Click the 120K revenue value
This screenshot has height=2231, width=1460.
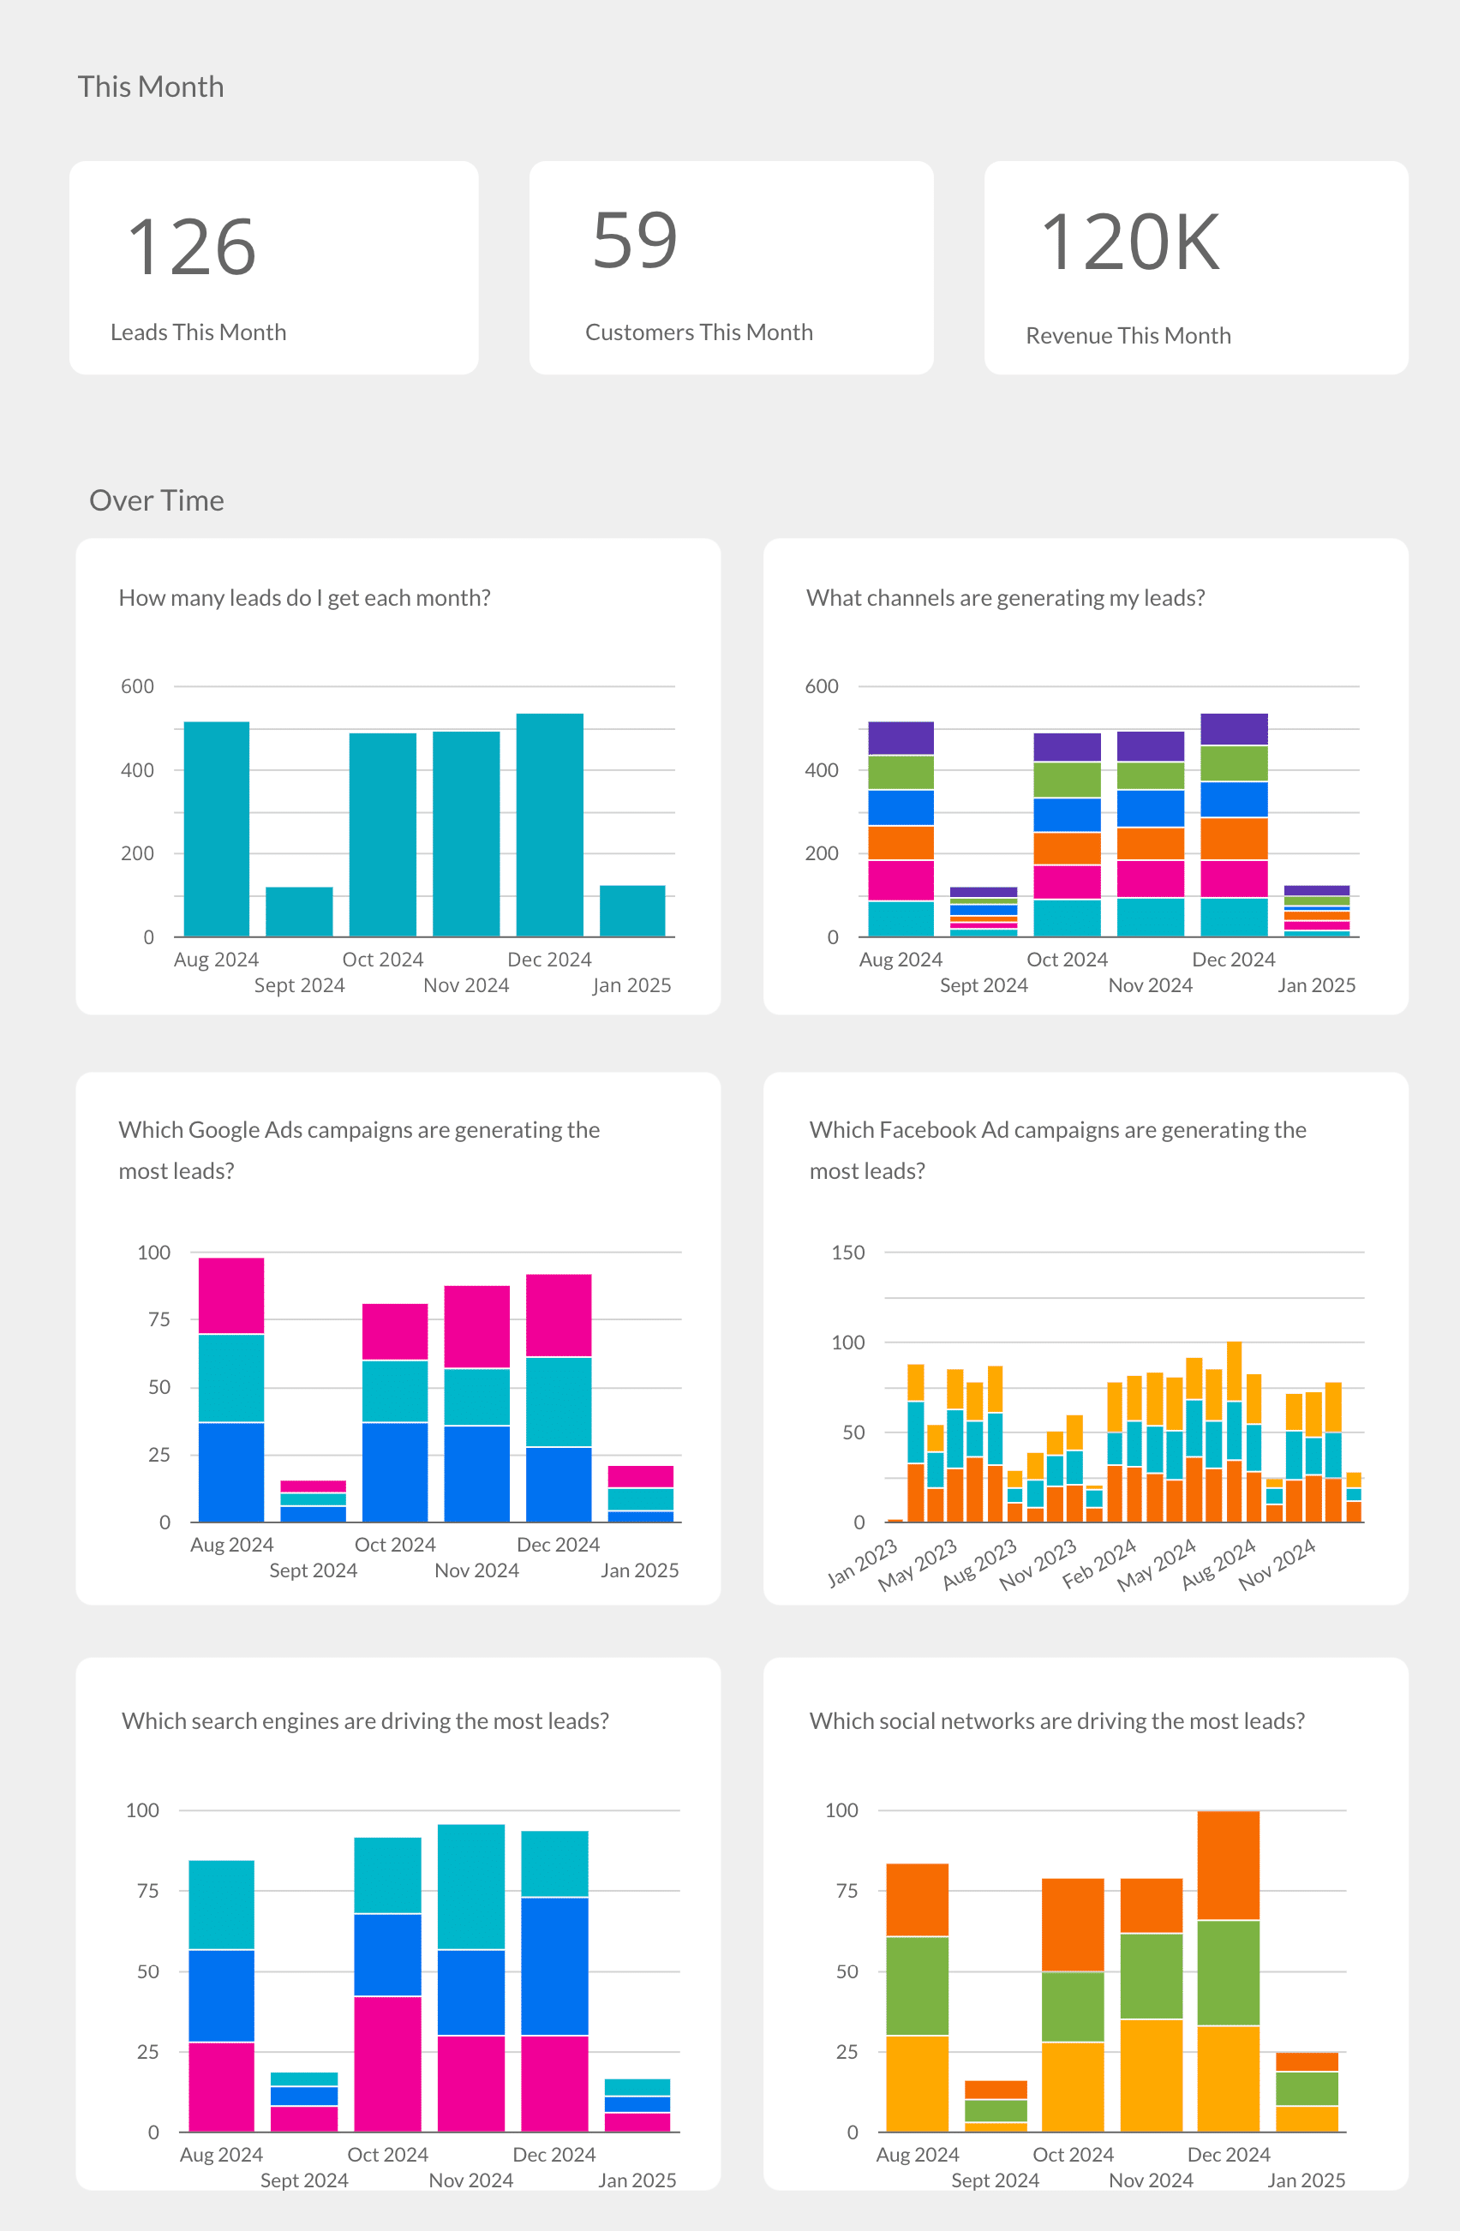[x=1131, y=242]
